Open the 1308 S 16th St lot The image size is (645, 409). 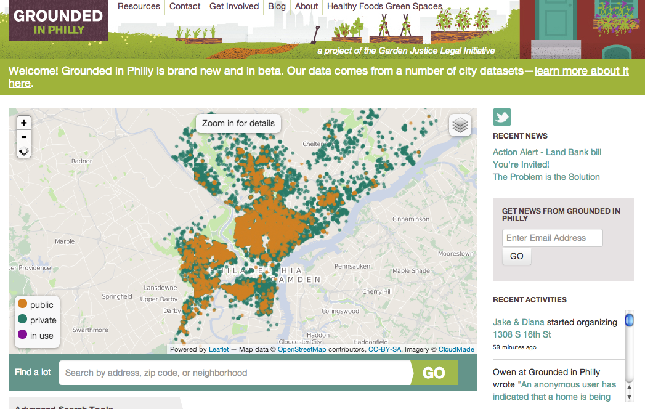tap(522, 334)
